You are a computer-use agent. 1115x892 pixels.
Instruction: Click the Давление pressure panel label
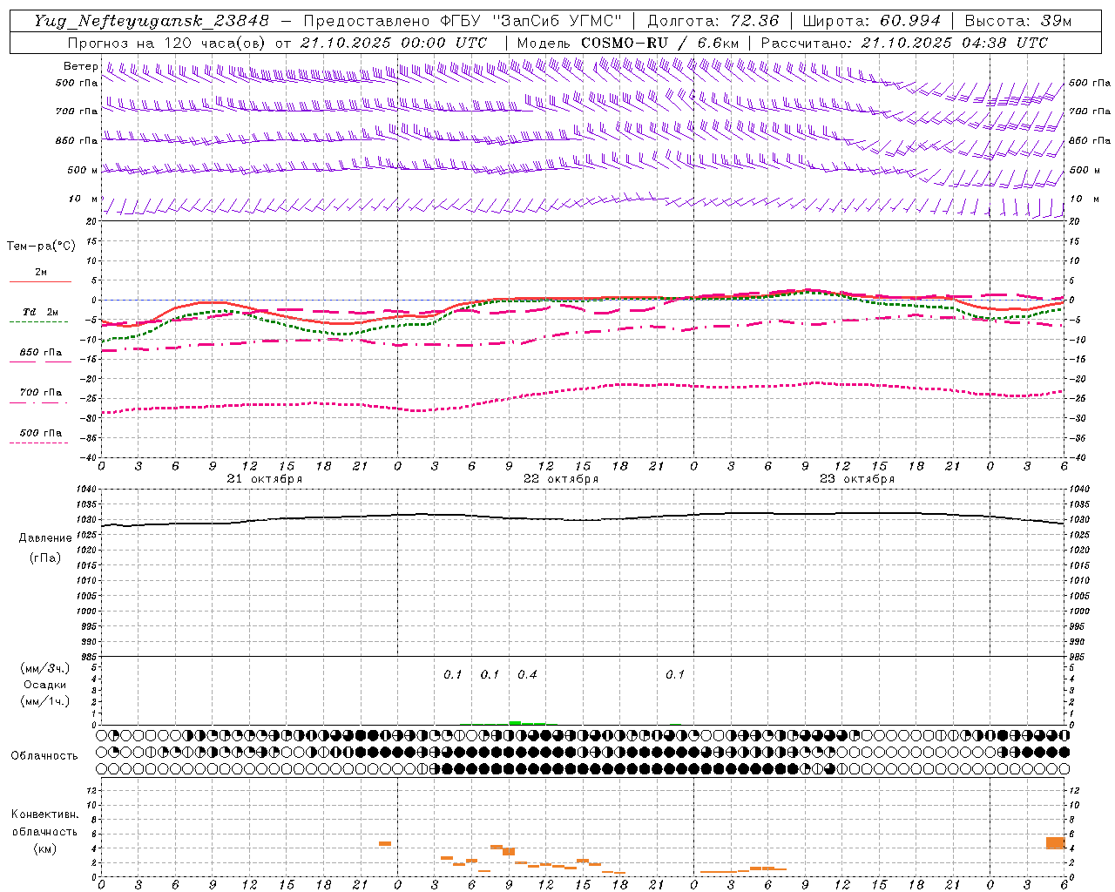click(x=45, y=538)
